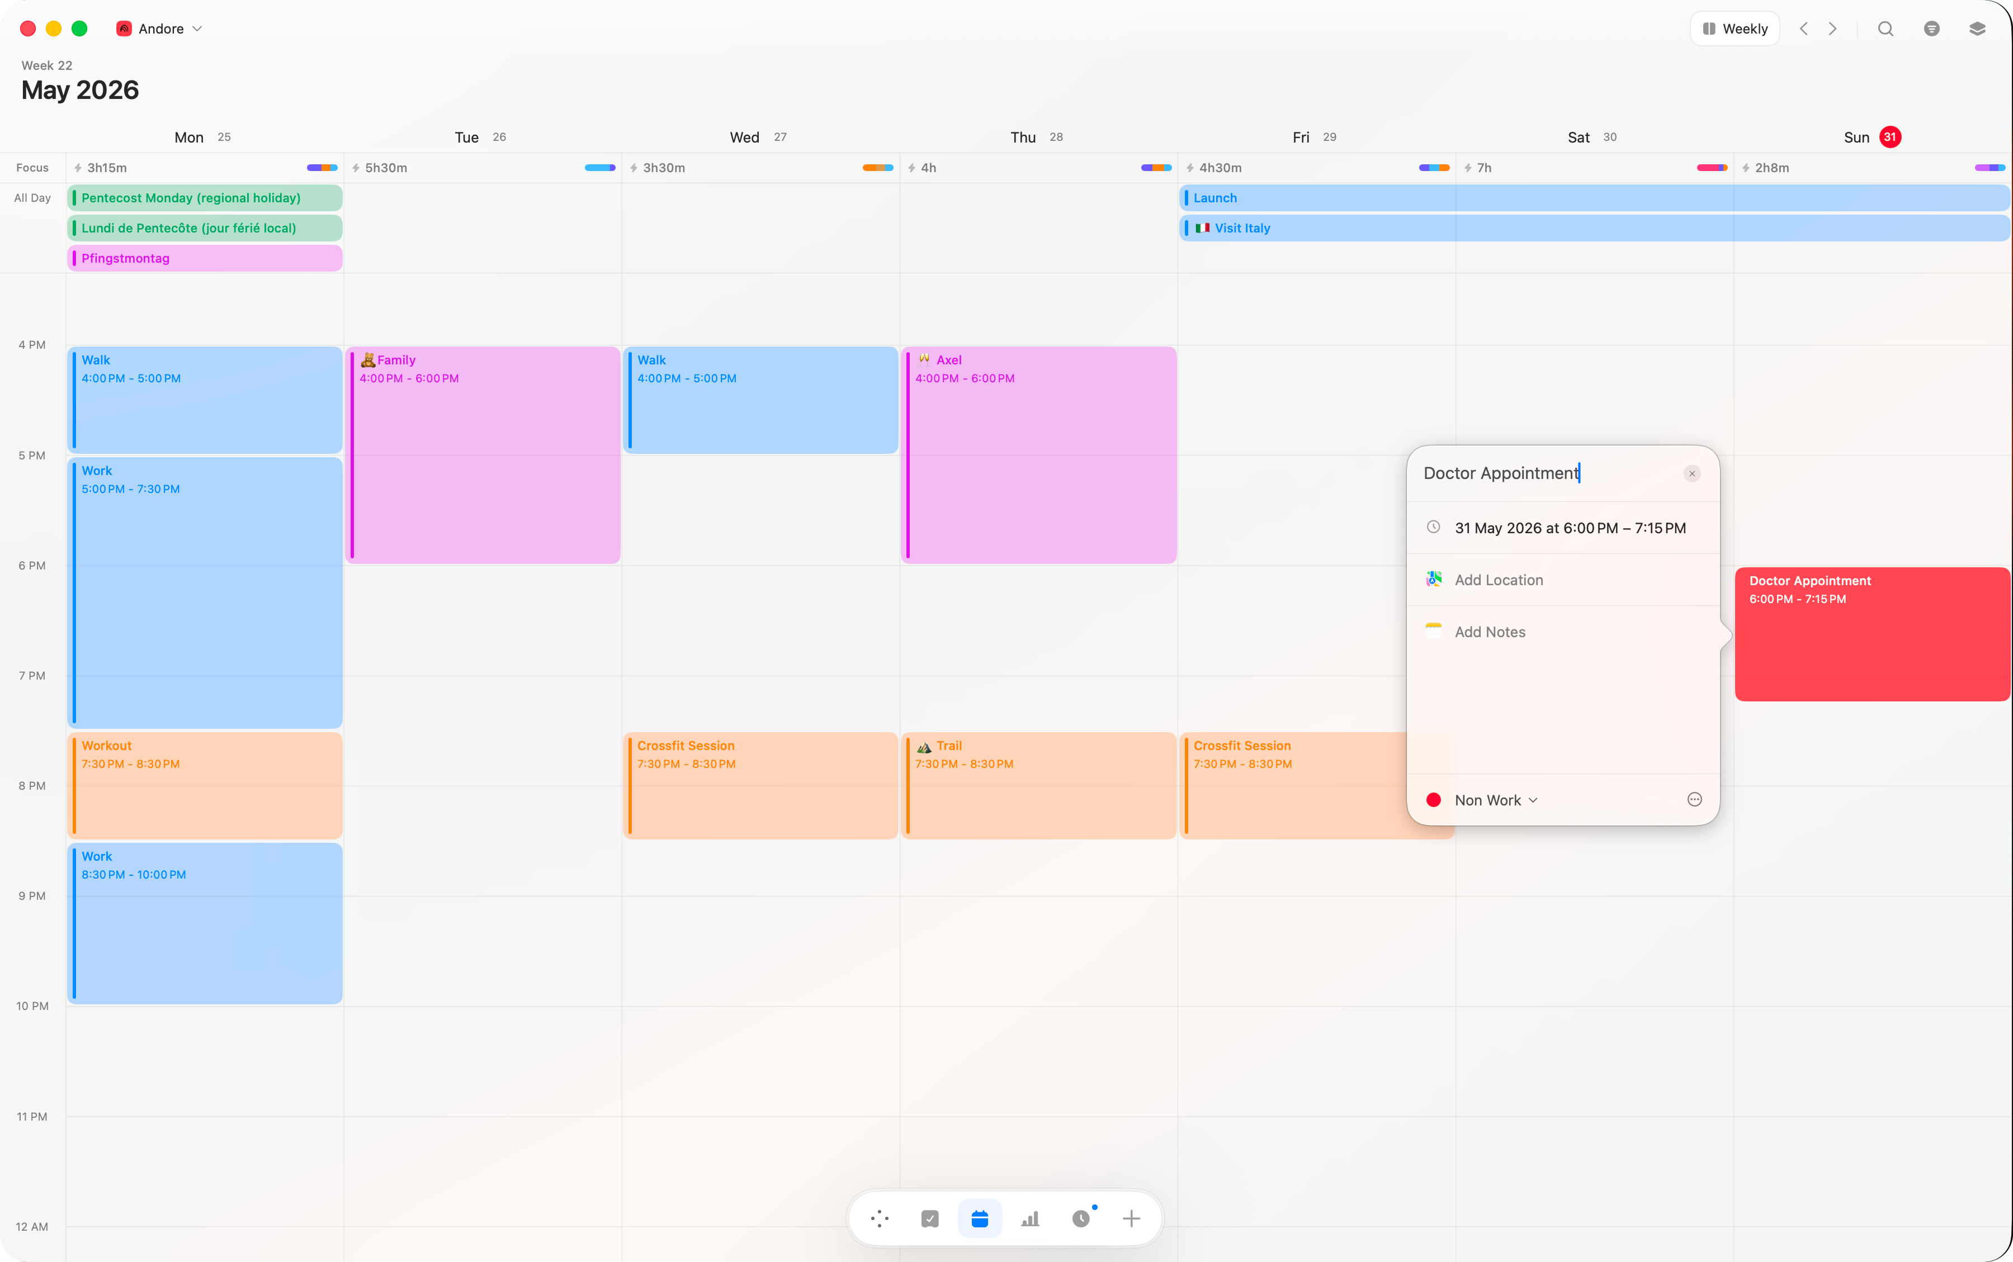
Task: Open the Pfingstmontag all-day event
Action: pyautogui.click(x=205, y=258)
